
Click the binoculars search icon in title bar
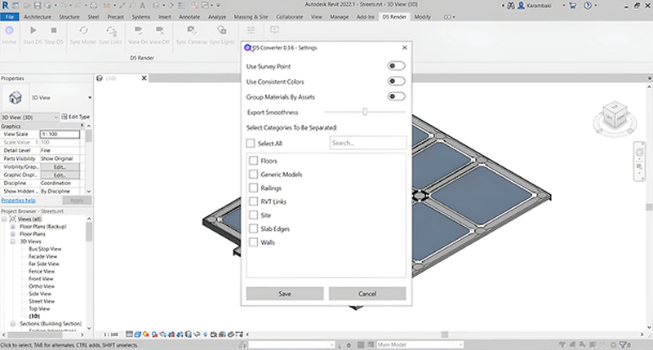point(511,6)
